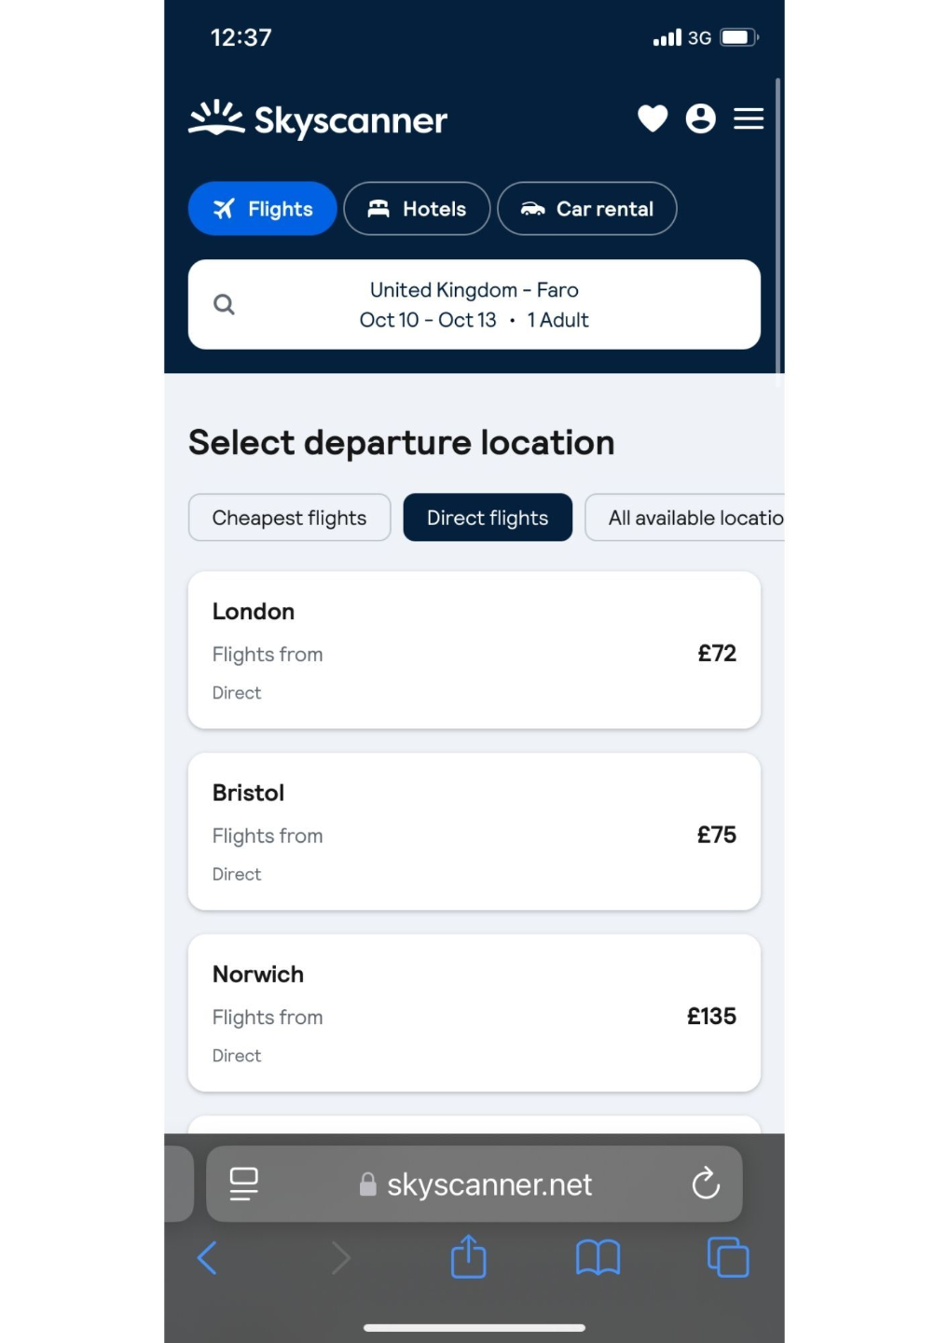The width and height of the screenshot is (949, 1343).
Task: Show open Safari tabs
Action: (728, 1257)
